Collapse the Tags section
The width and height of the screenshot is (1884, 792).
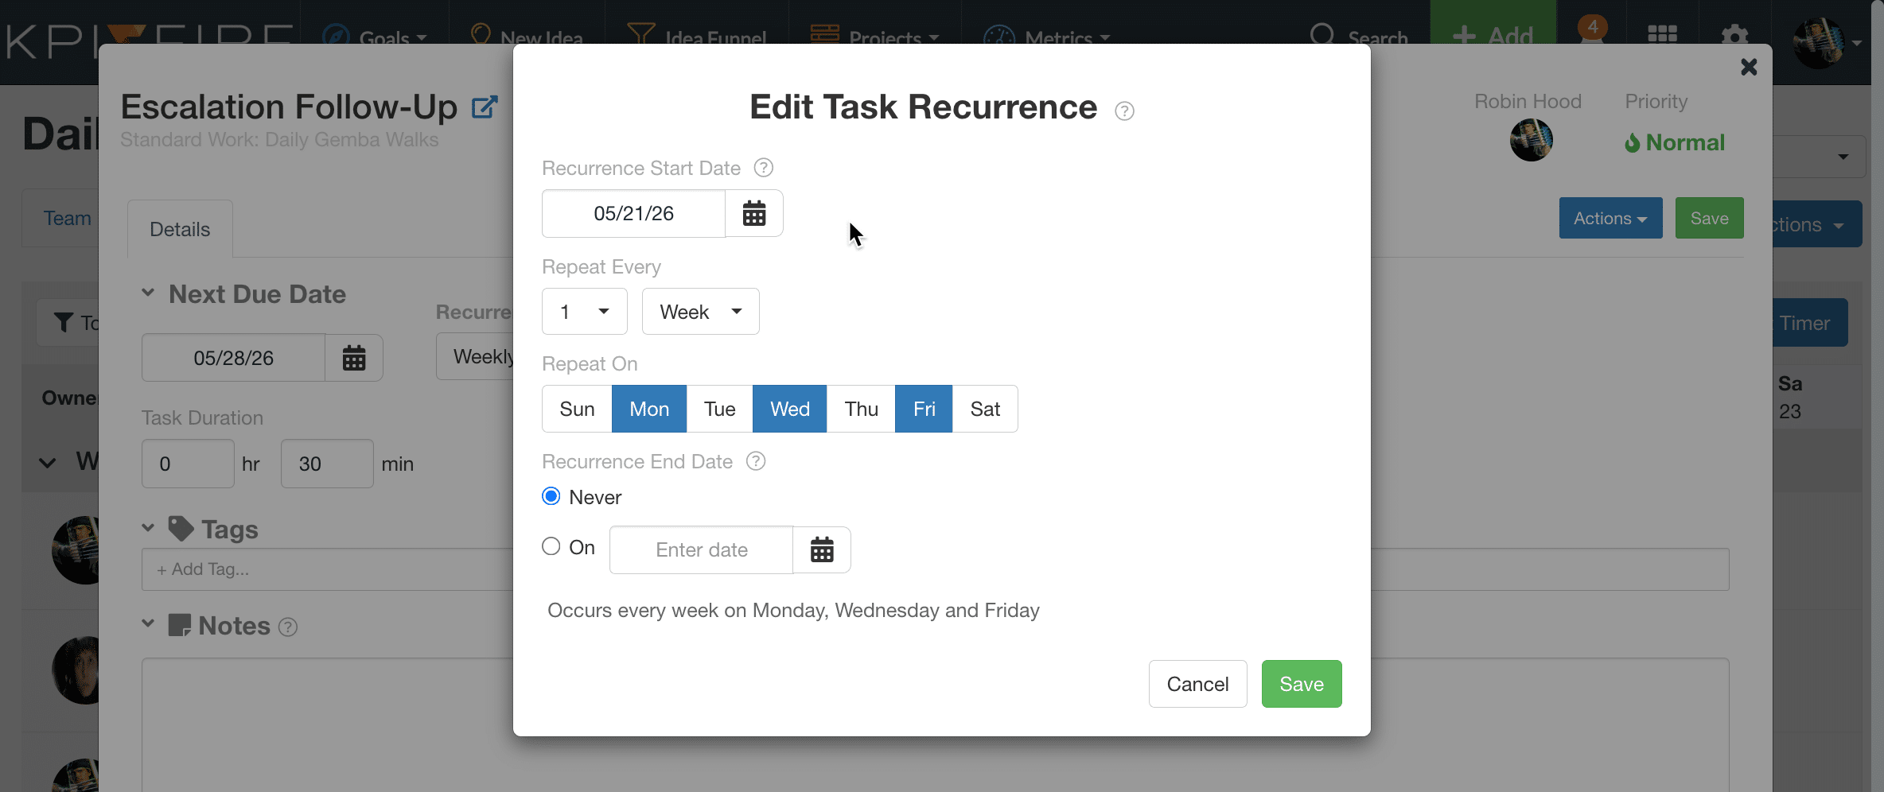coord(148,528)
